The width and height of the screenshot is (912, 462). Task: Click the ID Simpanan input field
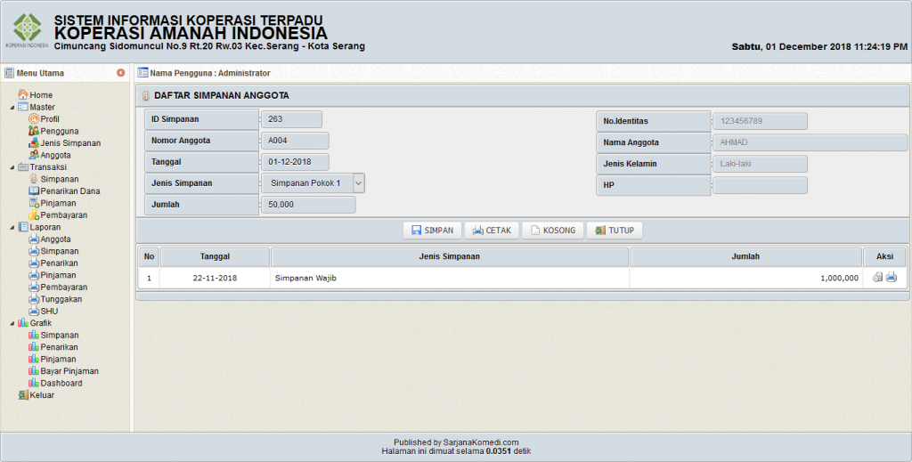(x=291, y=119)
